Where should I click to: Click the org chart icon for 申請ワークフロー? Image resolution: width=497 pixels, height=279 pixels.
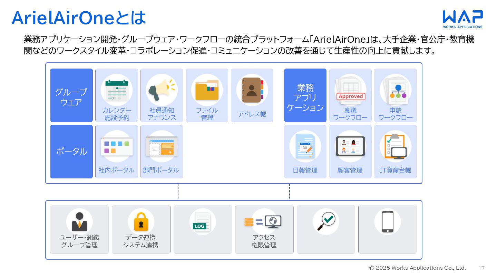tap(396, 90)
